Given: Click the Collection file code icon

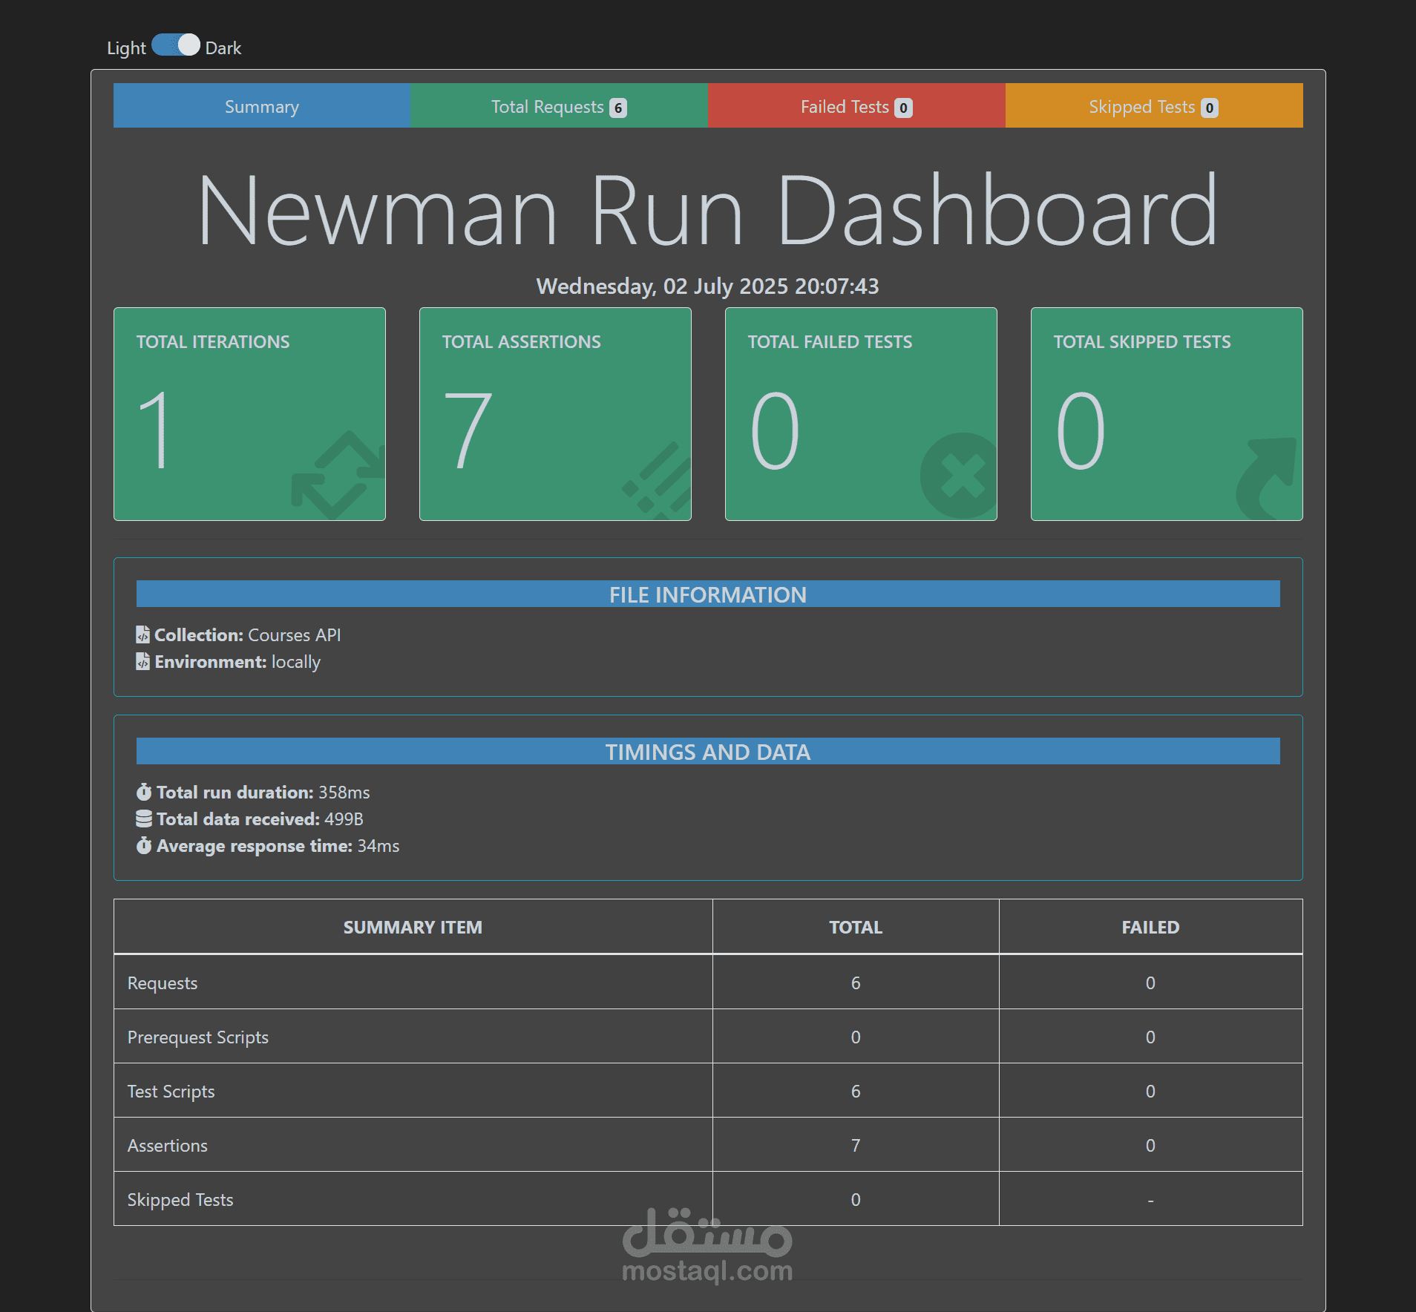Looking at the screenshot, I should 142,634.
